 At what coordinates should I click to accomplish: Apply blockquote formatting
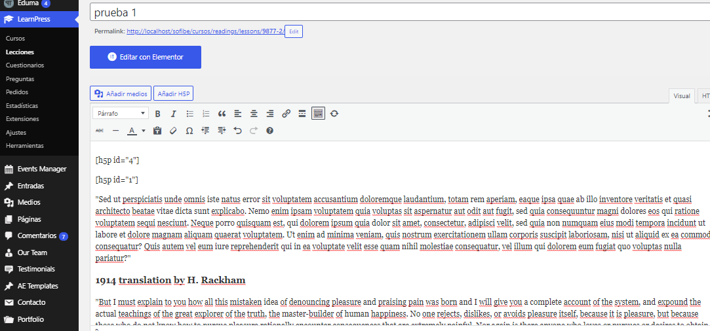(222, 114)
